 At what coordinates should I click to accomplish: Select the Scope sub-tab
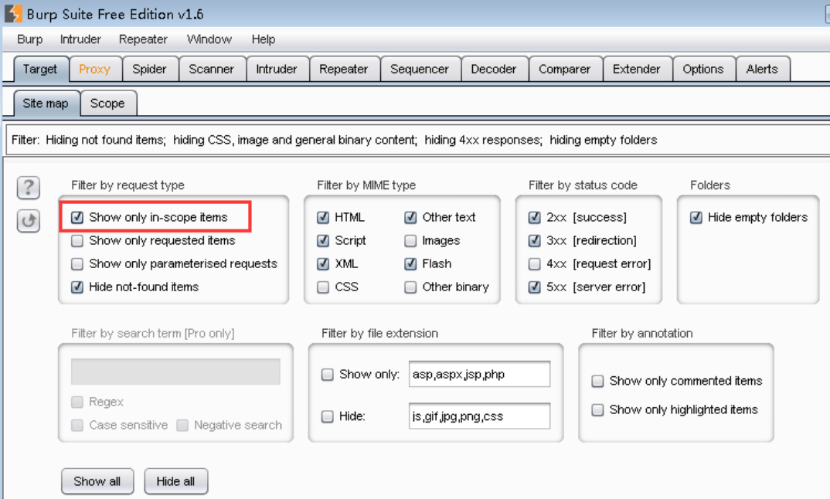(x=108, y=104)
